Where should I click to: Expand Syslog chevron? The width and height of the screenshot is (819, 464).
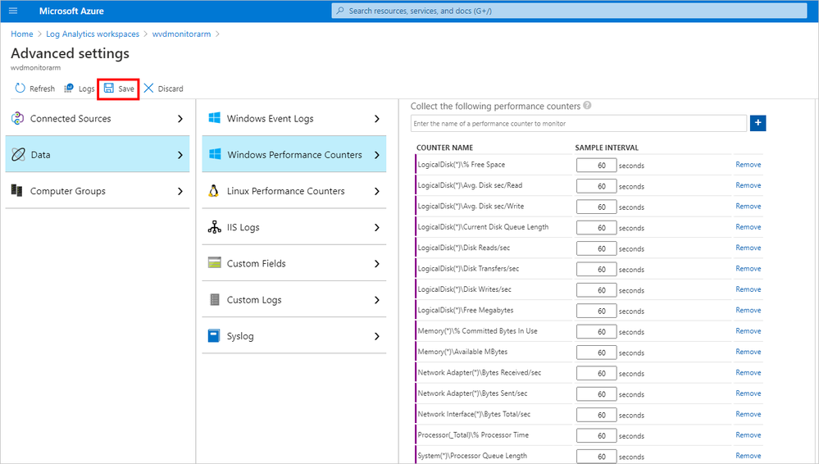[x=377, y=336]
